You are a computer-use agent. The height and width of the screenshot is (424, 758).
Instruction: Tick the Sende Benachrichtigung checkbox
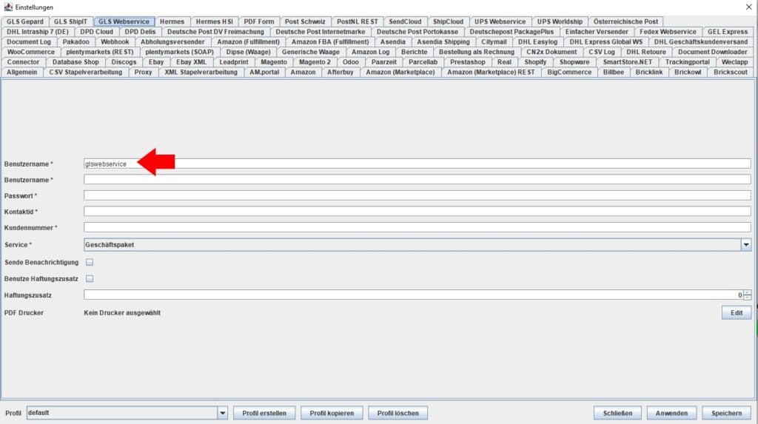[90, 262]
